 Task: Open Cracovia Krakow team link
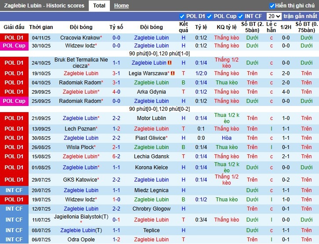click(x=81, y=38)
